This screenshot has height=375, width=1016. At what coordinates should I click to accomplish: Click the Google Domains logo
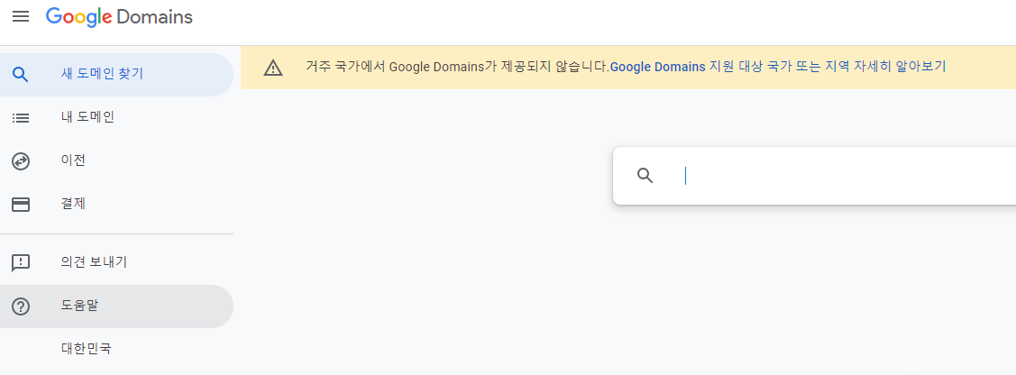click(119, 17)
